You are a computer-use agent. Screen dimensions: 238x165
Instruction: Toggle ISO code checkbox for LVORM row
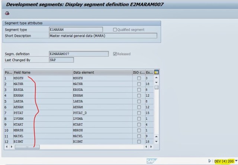(139, 119)
